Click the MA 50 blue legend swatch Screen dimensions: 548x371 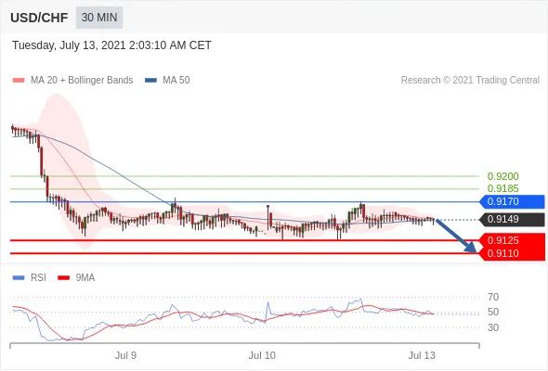click(x=150, y=81)
